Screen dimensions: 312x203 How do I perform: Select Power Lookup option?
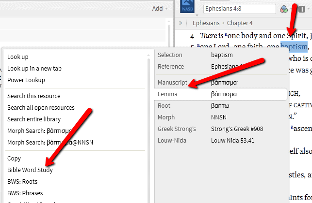[26, 80]
